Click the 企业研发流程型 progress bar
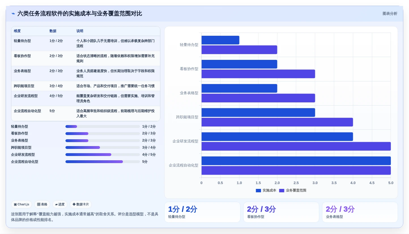Viewport: 409px width, 234px height. point(103,155)
